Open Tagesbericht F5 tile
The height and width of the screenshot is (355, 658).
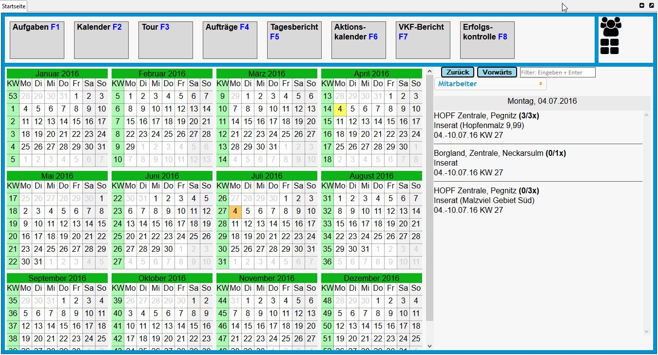pyautogui.click(x=294, y=40)
